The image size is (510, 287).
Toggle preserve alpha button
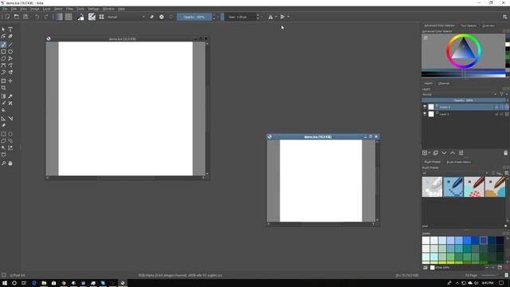(x=162, y=17)
